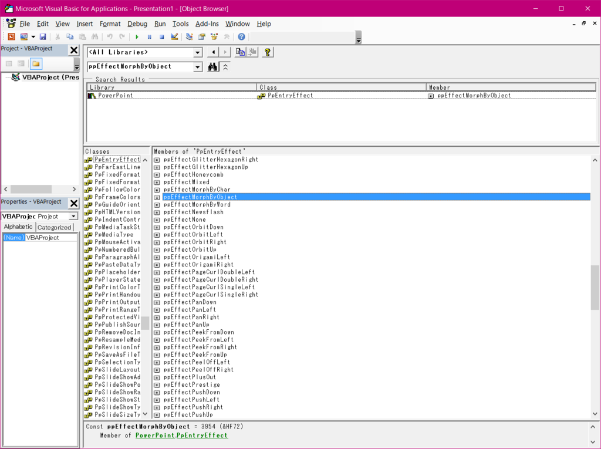Click the Member column header
The width and height of the screenshot is (601, 449).
[511, 87]
